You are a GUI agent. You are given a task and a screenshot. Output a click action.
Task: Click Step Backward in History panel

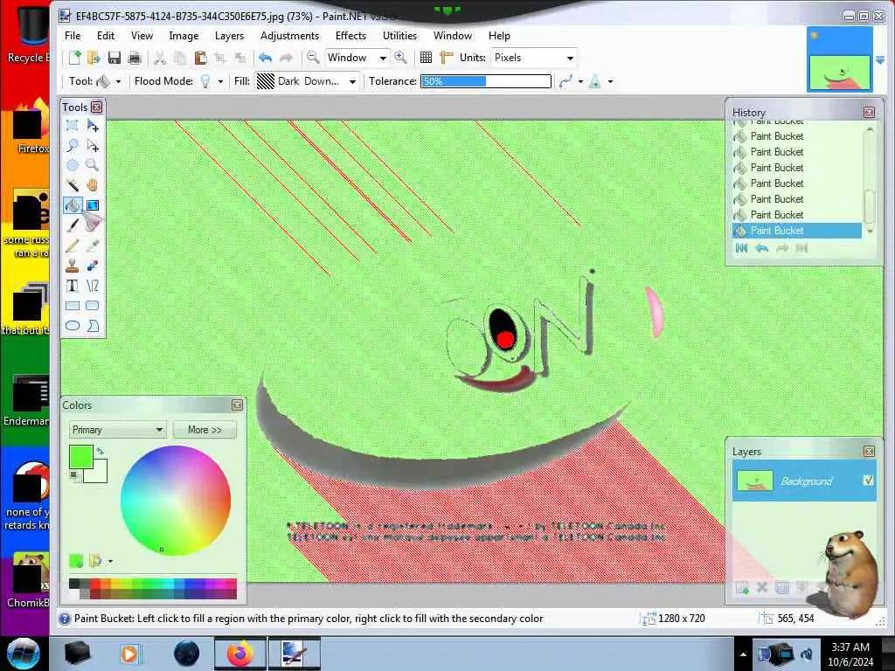tap(762, 247)
